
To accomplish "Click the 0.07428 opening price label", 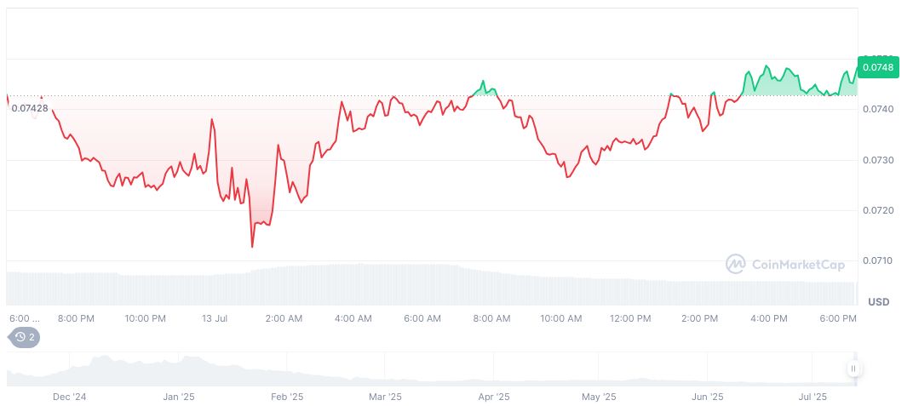I will tap(30, 108).
